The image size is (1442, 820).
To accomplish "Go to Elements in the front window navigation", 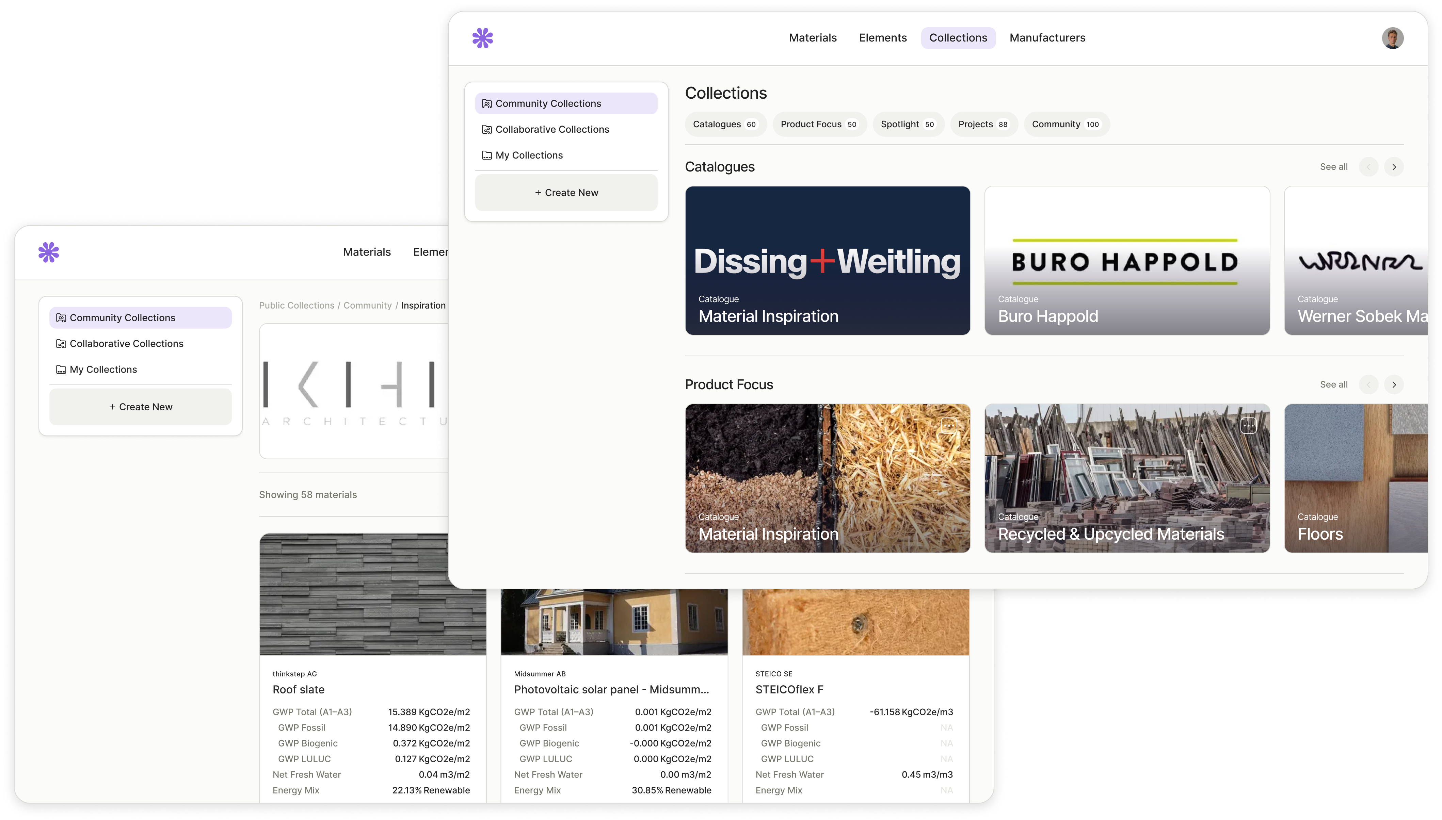I will click(x=883, y=38).
